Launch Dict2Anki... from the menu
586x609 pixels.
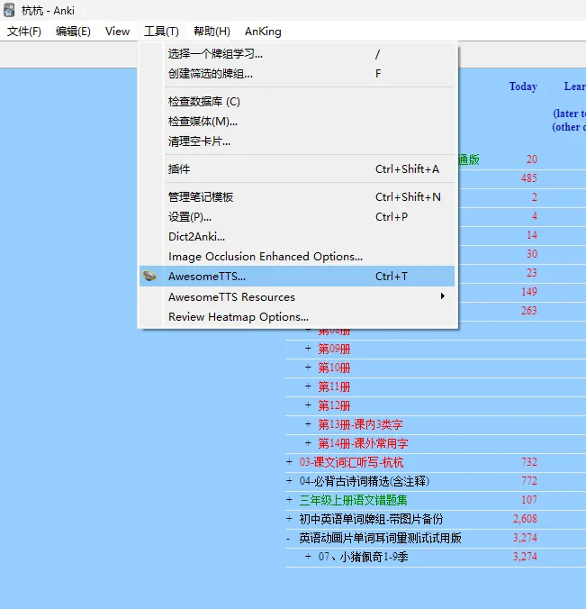[x=297, y=237]
